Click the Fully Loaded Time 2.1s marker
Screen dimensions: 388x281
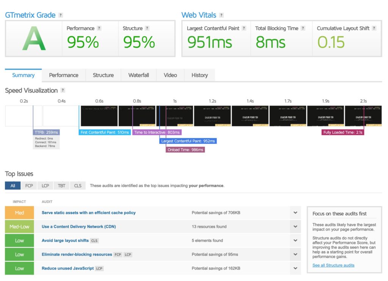point(343,132)
